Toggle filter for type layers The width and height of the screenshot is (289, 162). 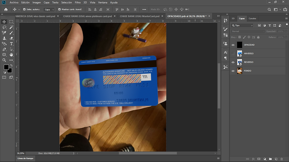tap(270, 25)
